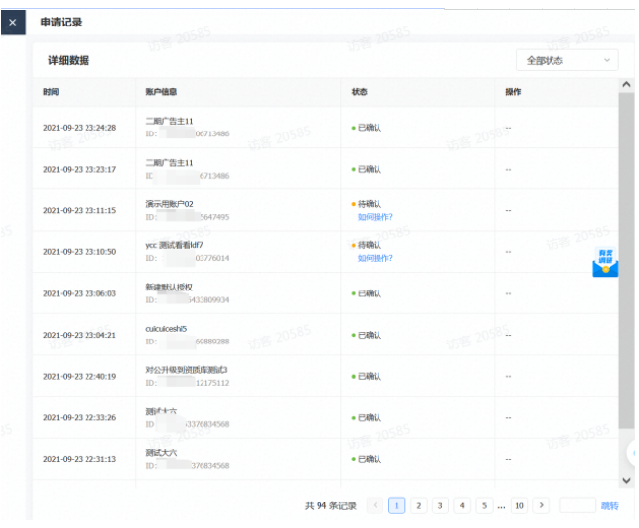Screen dimensions: 639x528
Task: Click the 账户信息 column header
Action: 161,92
